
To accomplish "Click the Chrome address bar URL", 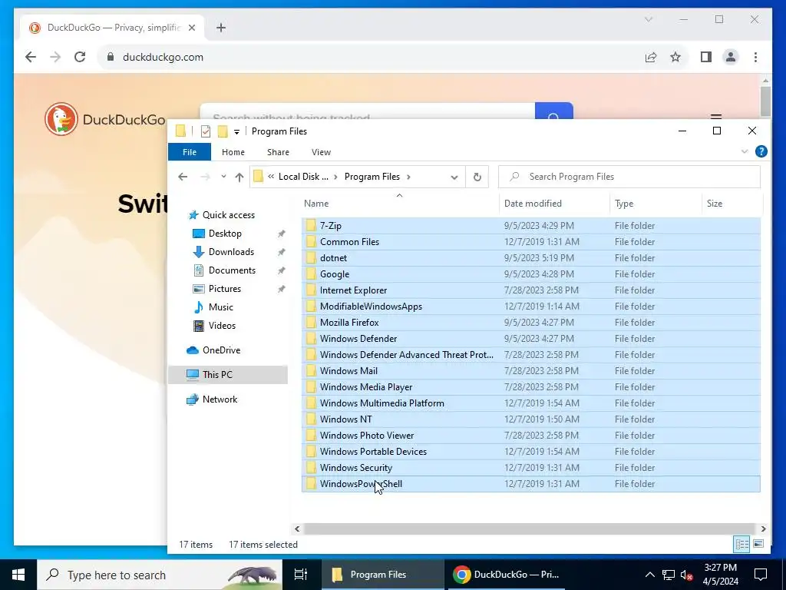I will (x=163, y=57).
